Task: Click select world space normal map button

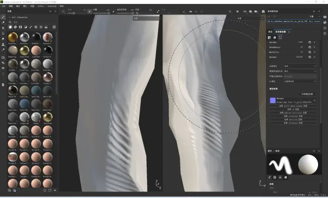Action: coord(293,106)
